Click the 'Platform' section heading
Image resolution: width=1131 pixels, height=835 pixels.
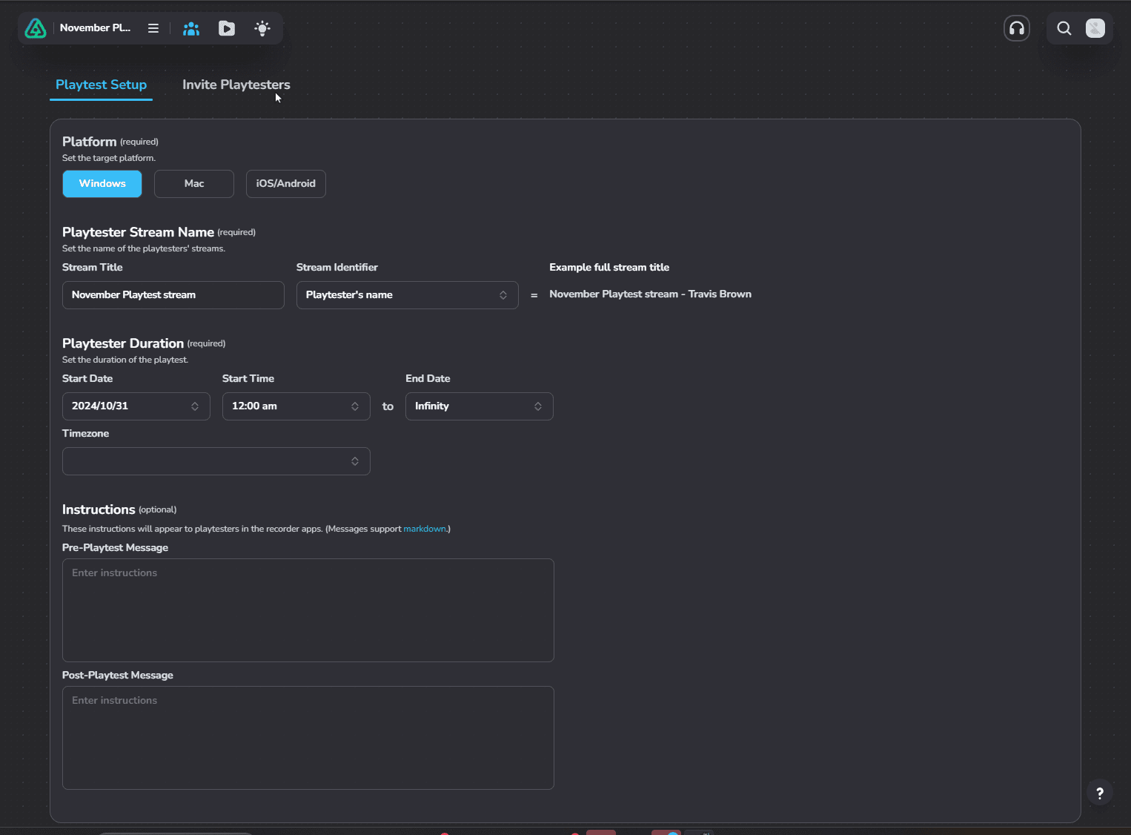tap(89, 142)
